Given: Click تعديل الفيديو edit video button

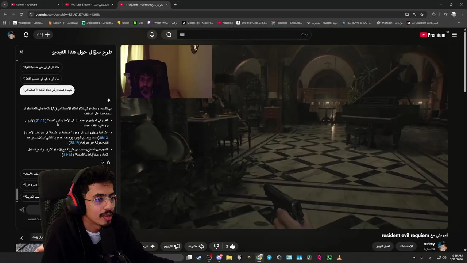Looking at the screenshot, I should point(383,246).
